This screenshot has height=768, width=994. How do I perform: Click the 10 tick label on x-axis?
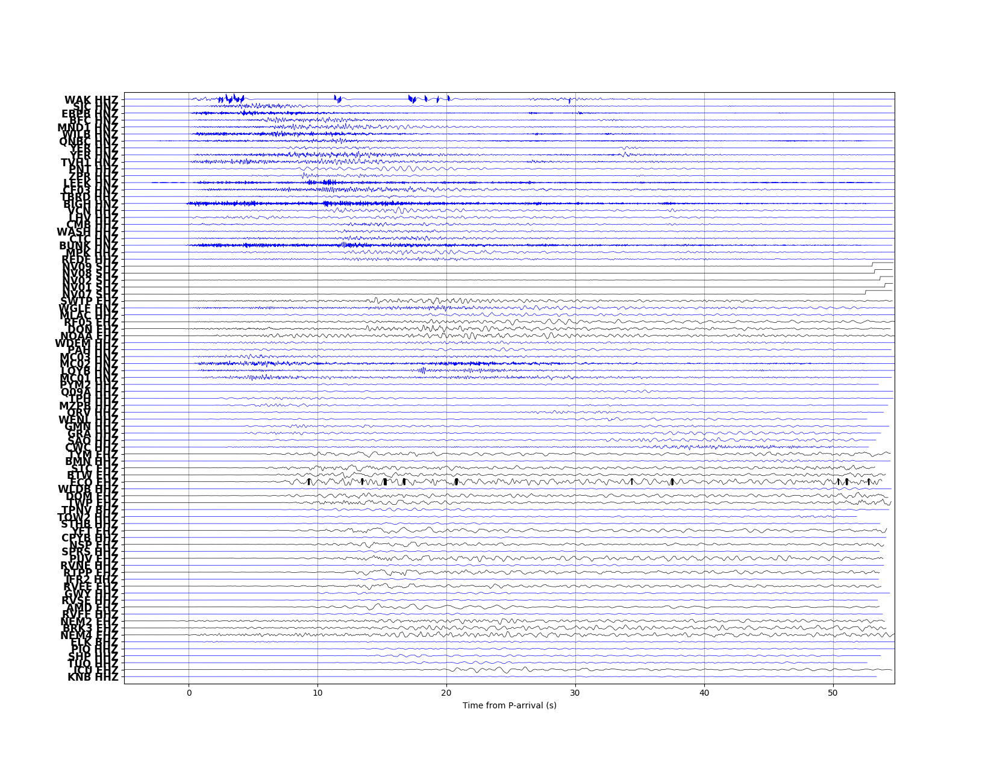(x=317, y=691)
